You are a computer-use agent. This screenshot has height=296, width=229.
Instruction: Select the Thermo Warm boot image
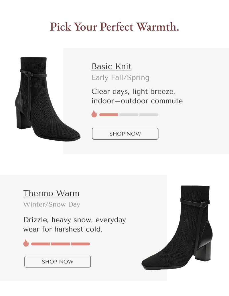(x=177, y=227)
